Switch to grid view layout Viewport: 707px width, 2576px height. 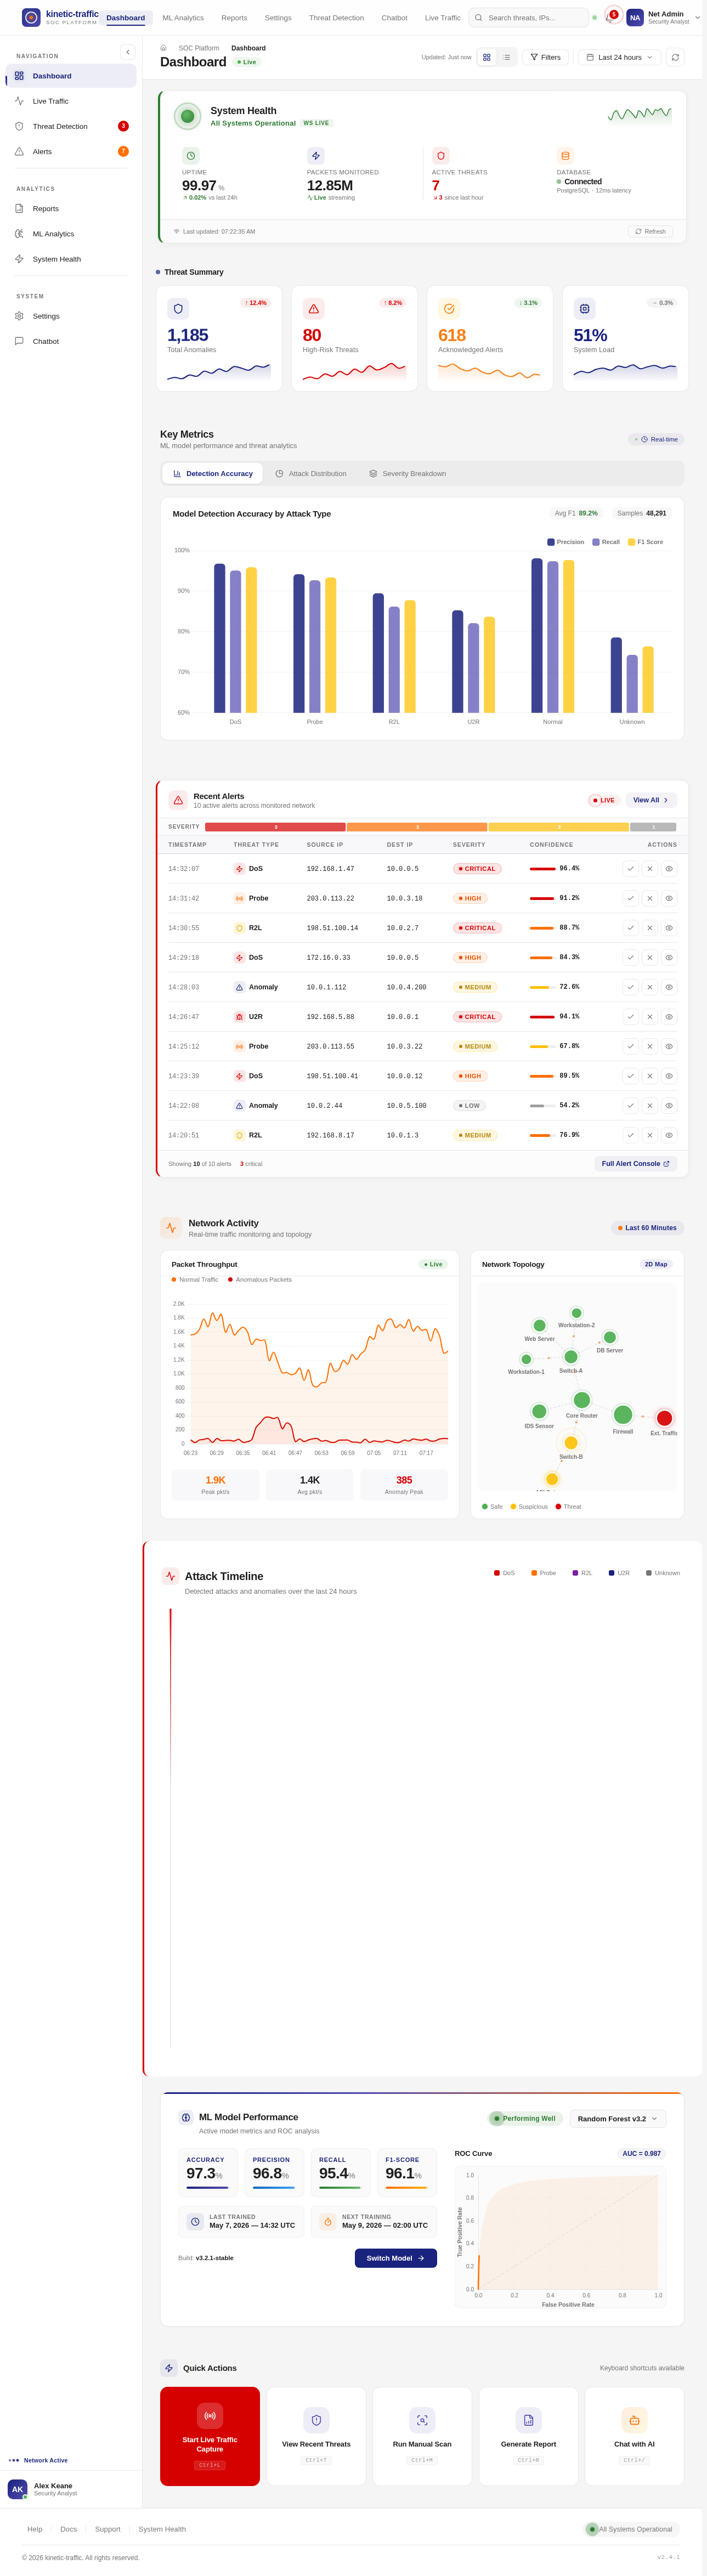coord(487,57)
